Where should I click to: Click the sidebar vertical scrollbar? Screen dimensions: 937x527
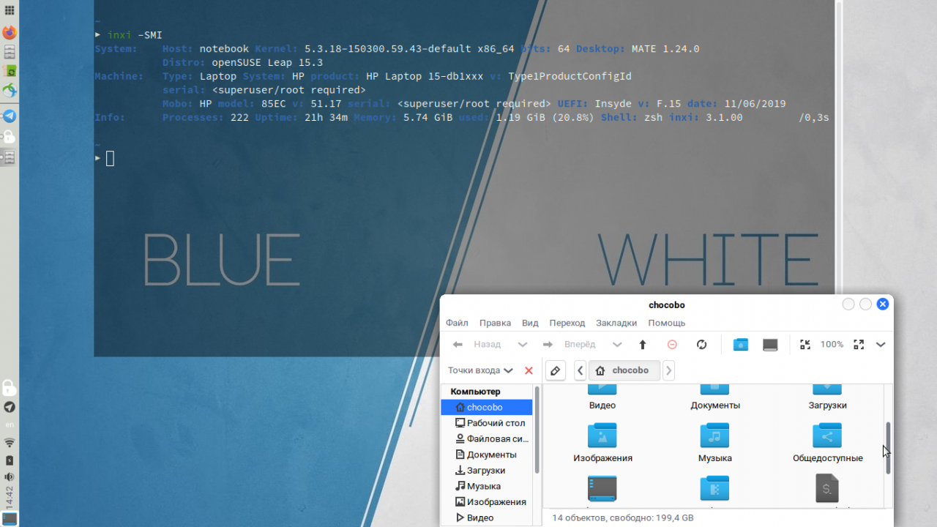[537, 430]
